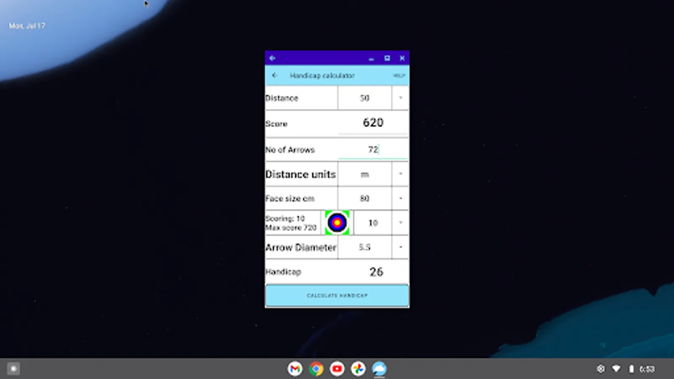Launch Chrome from the shelf
Image resolution: width=674 pixels, height=379 pixels.
pyautogui.click(x=316, y=369)
